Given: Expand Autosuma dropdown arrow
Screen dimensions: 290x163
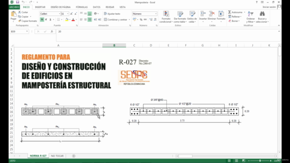Looking at the screenshot, I should tap(244, 12).
